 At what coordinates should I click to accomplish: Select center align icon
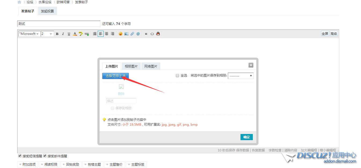click(x=107, y=34)
